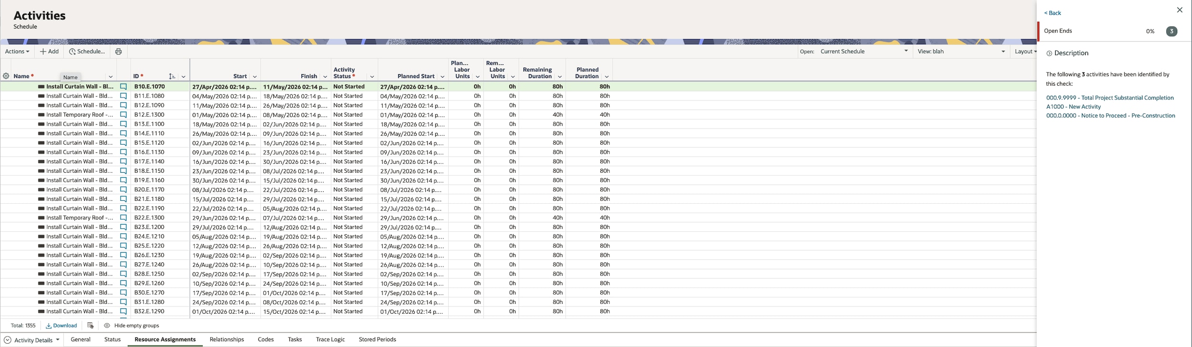
Task: Click activity bar icon in B10.E.1070 row
Action: pyautogui.click(x=41, y=87)
